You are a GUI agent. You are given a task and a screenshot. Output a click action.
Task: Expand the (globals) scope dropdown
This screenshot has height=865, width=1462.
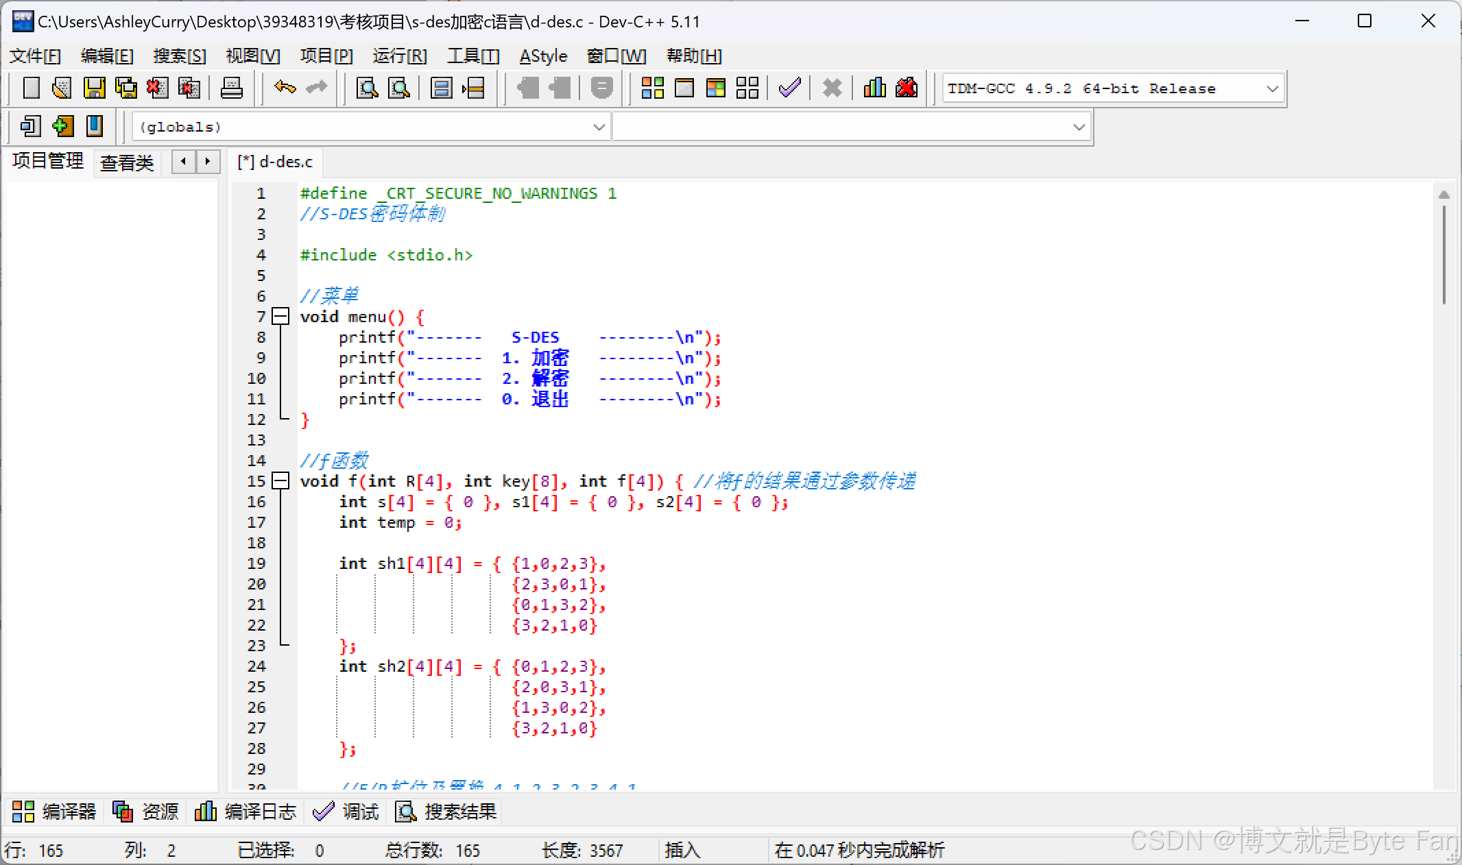tap(599, 127)
